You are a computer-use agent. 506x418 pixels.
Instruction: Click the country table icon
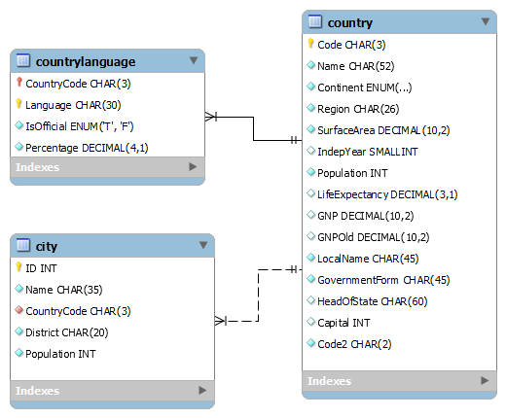point(315,21)
